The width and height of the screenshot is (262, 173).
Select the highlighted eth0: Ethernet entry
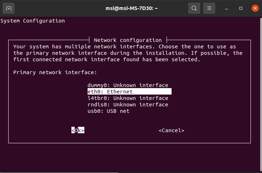tap(130, 92)
